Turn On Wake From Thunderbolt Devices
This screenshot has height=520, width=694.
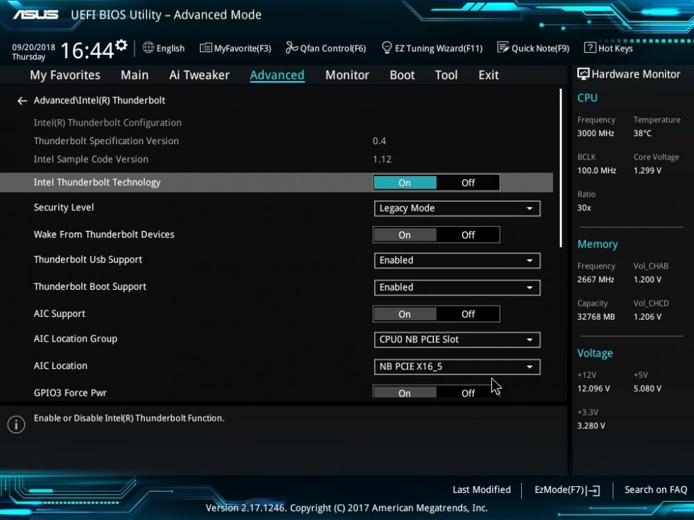click(405, 235)
